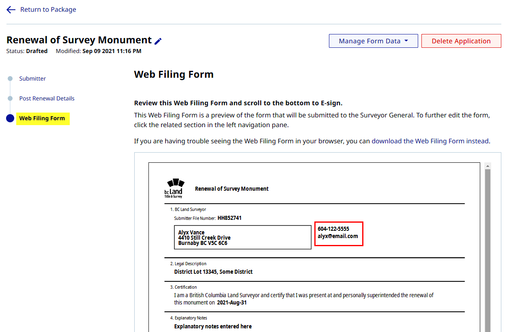Go to the Submitter section

pos(32,79)
